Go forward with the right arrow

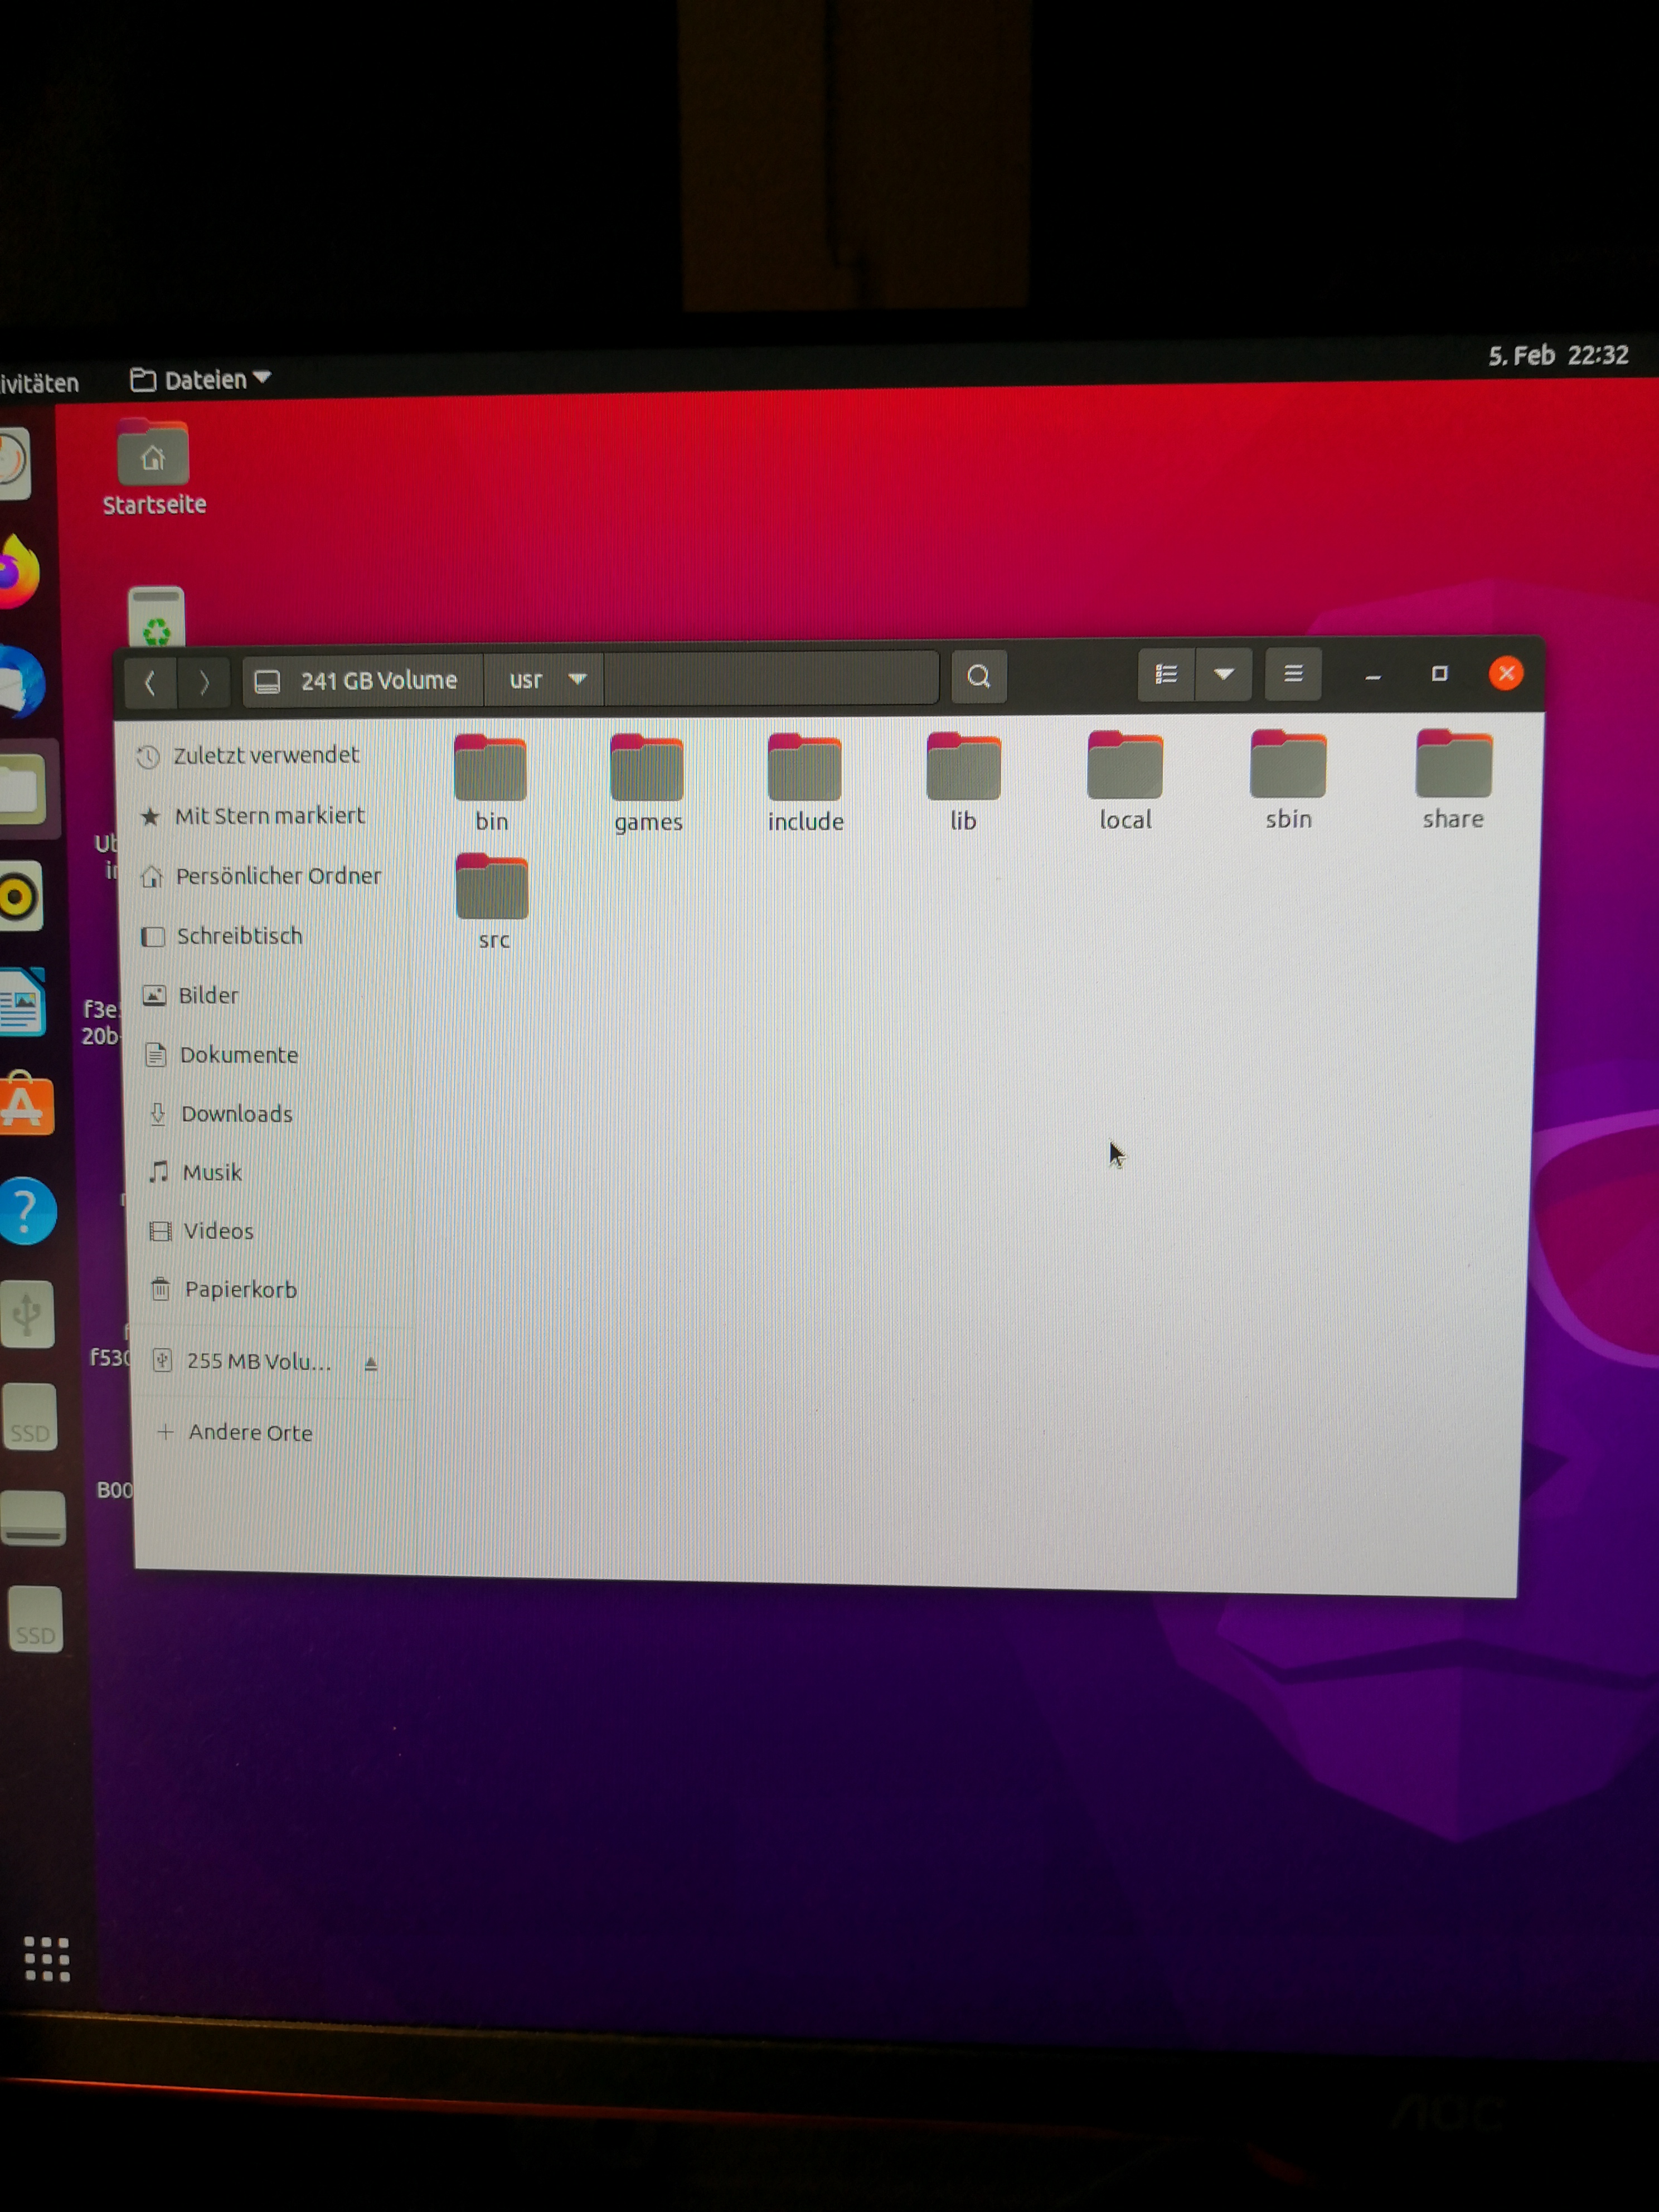point(204,683)
